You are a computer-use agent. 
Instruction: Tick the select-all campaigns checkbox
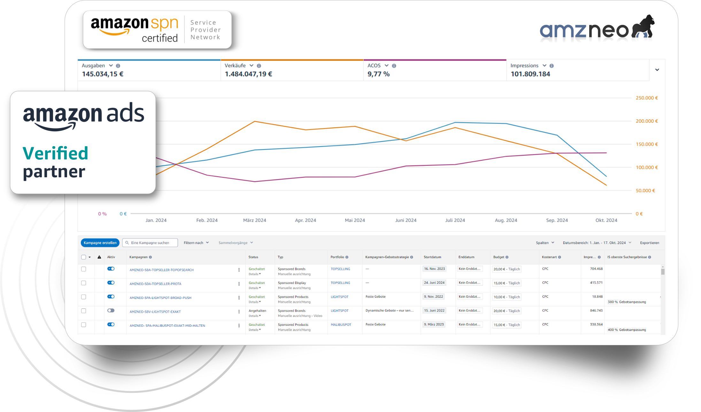click(84, 257)
